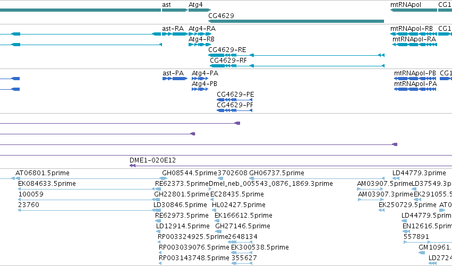Viewport: 452px width, 266px height.
Task: Select transcript CG4629-RF
Action: click(297, 66)
